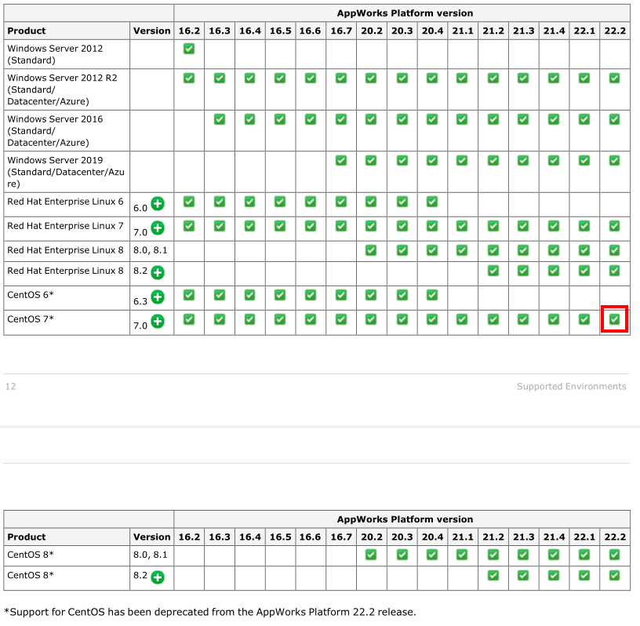The image size is (640, 626).
Task: Expand CentOS 7 version 7.0 plus icon
Action: coord(158,322)
